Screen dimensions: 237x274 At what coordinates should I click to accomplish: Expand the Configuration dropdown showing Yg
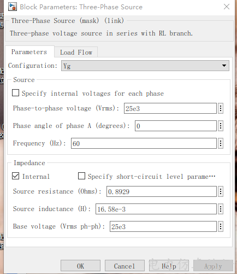coord(145,66)
